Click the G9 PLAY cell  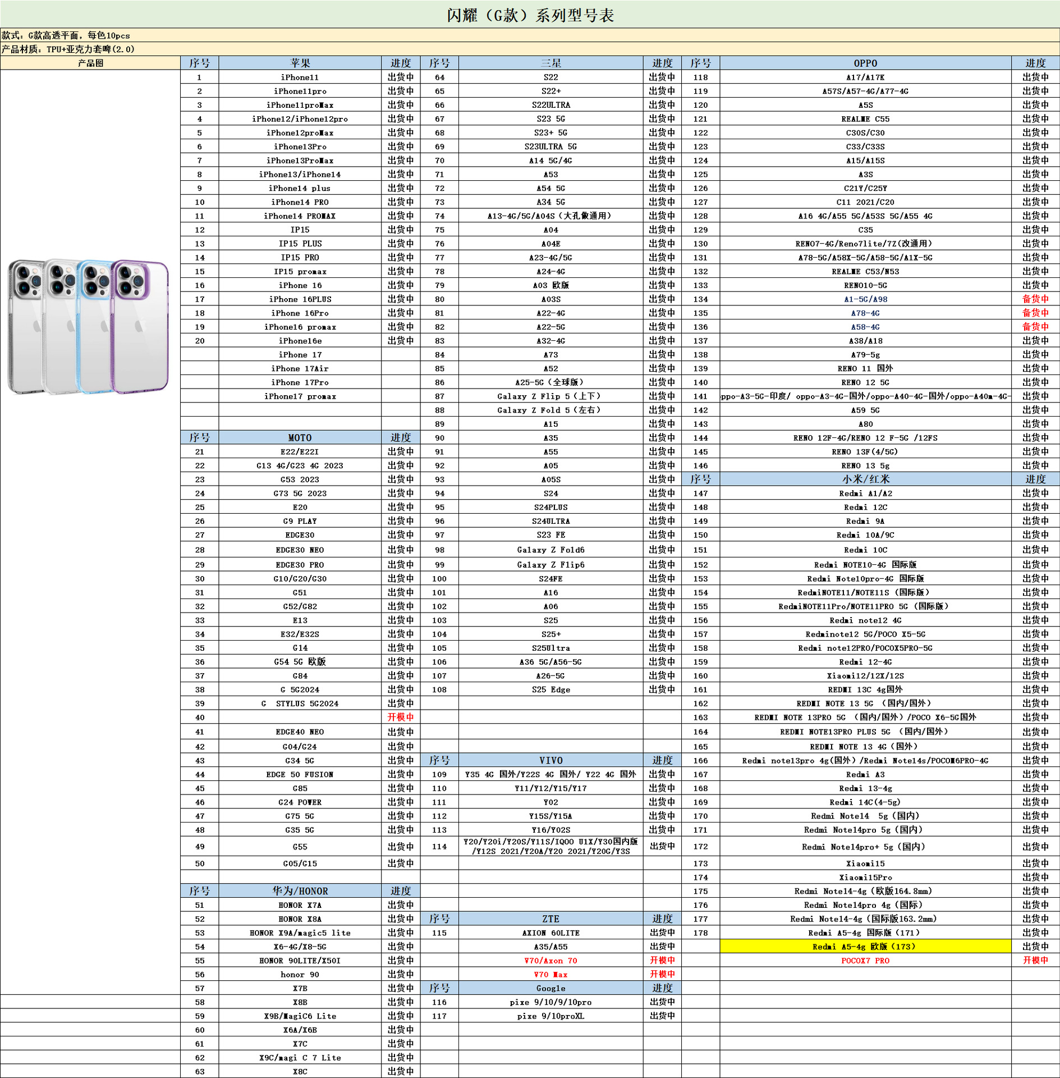[300, 521]
